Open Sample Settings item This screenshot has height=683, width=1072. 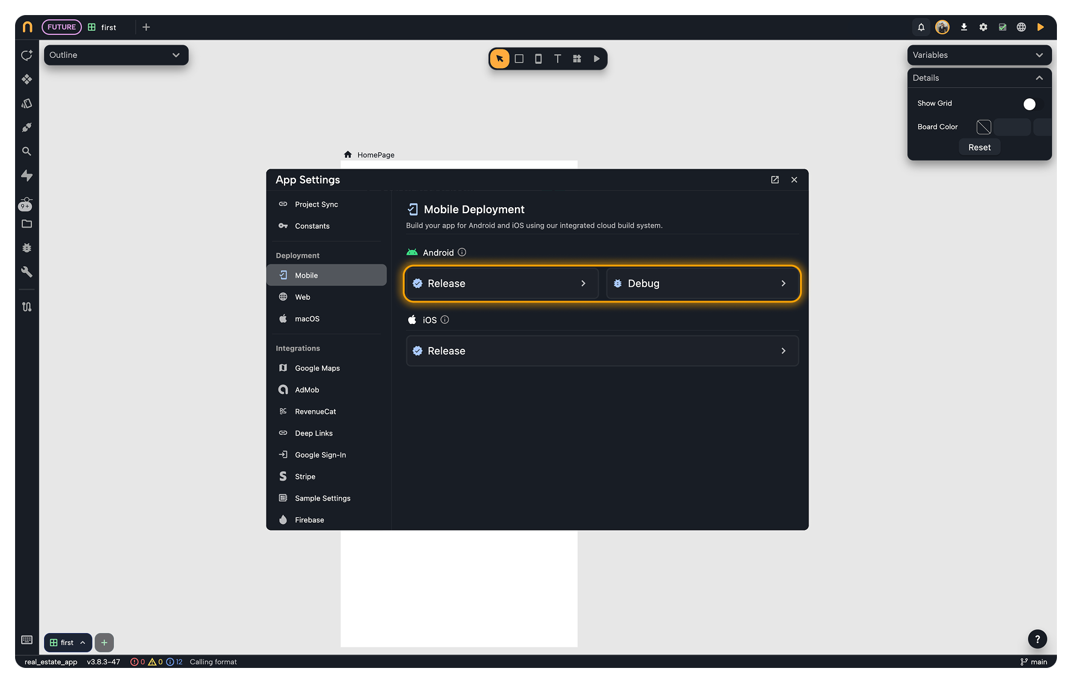(x=326, y=498)
